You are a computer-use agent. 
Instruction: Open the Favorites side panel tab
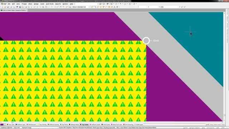227,12
